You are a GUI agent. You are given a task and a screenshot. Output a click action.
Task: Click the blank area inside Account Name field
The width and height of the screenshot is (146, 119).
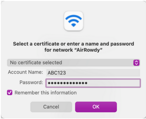pos(103,73)
